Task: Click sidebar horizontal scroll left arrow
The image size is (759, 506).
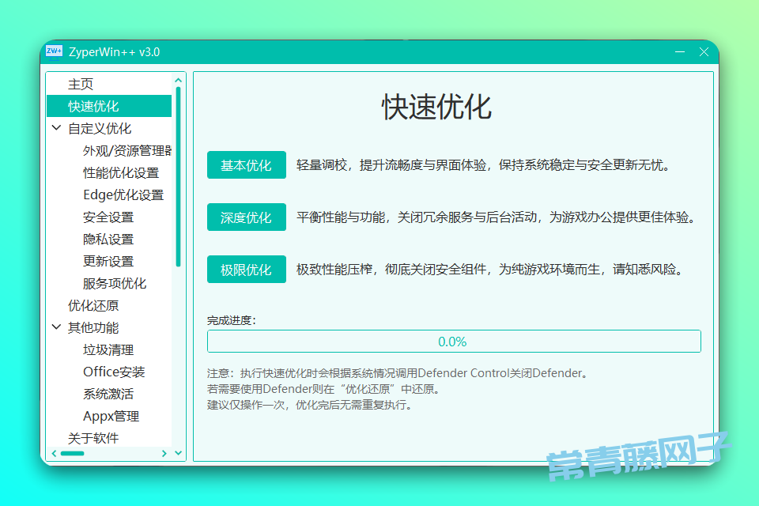Action: (x=55, y=453)
